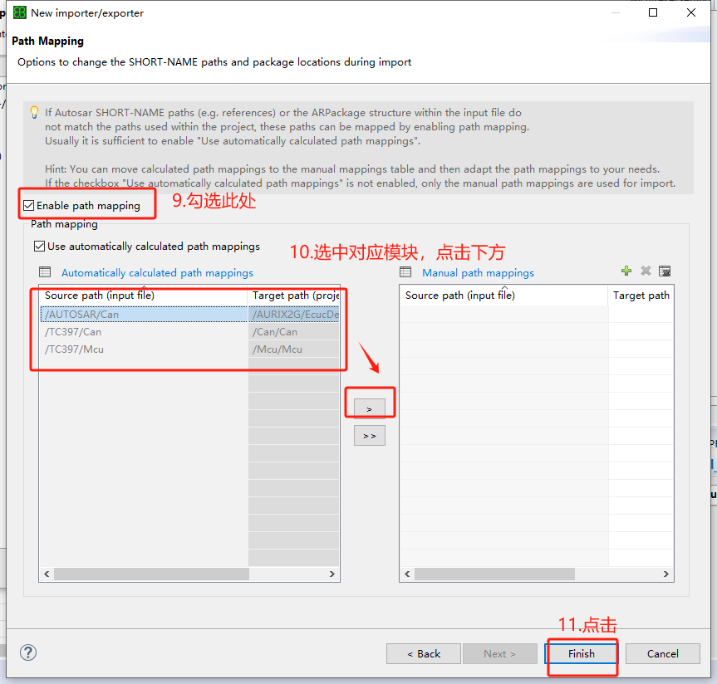Uncheck Use automatically calculated path mappings

(40, 247)
